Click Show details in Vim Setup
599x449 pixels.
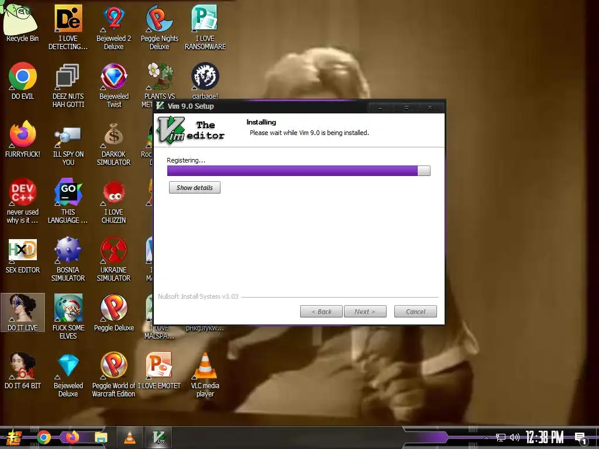tap(195, 188)
